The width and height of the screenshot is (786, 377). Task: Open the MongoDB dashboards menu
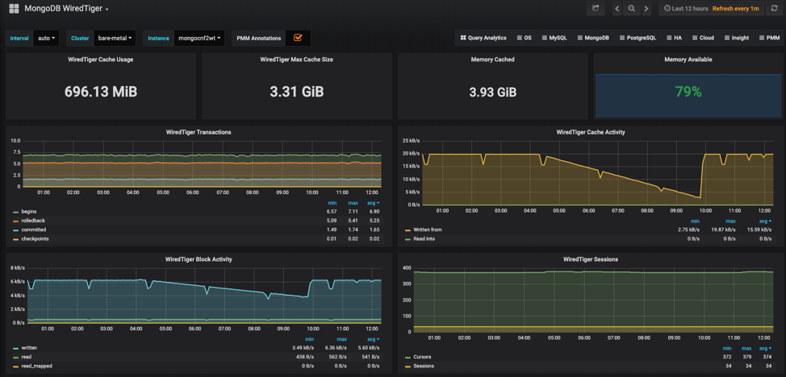point(593,38)
